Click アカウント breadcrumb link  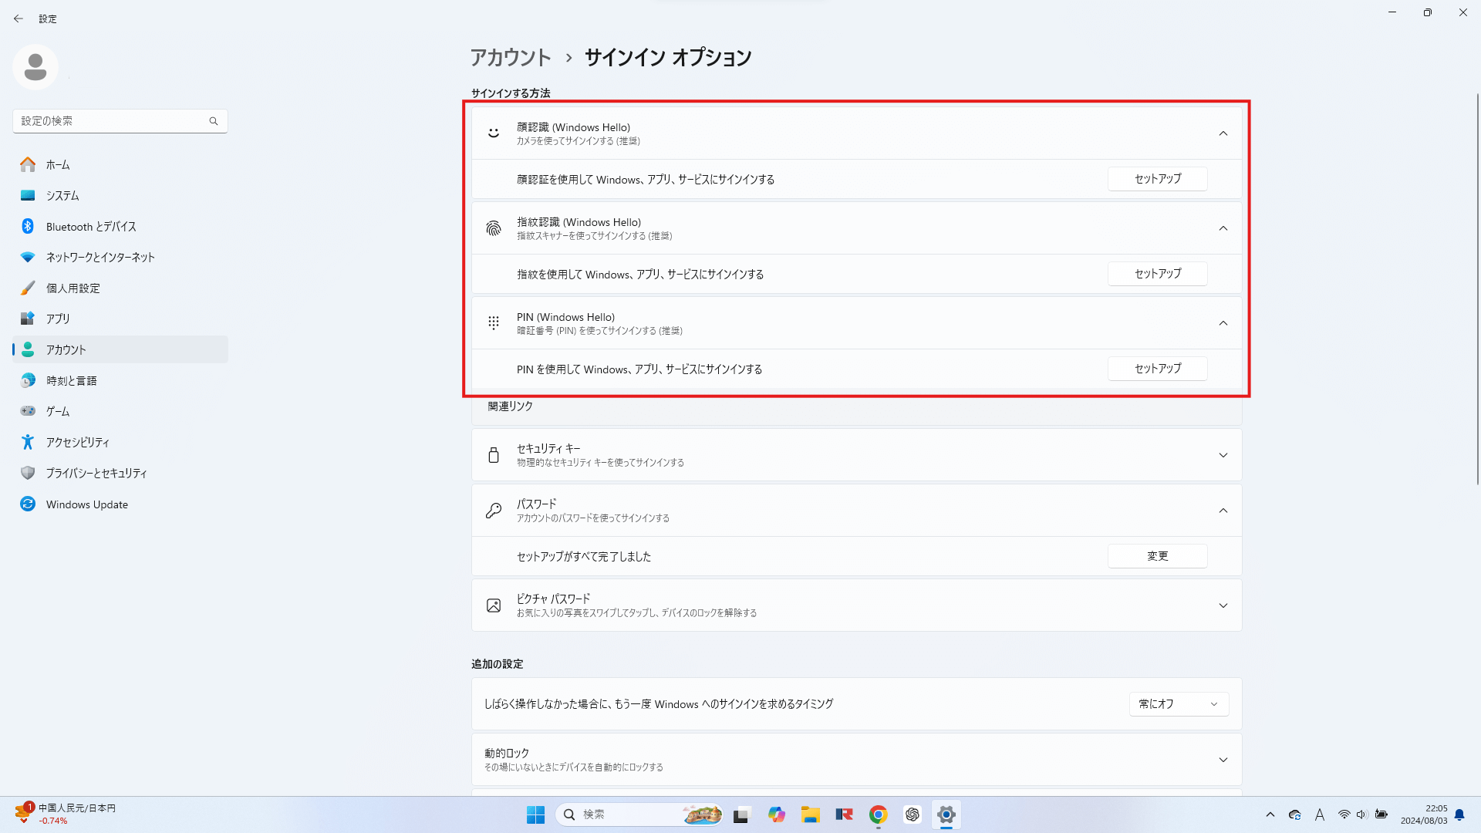511,57
